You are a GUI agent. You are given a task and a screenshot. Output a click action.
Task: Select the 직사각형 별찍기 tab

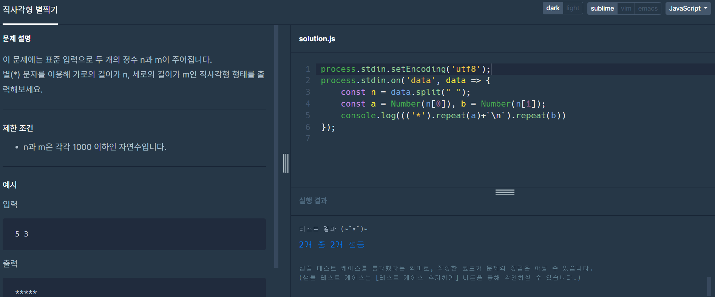point(30,10)
